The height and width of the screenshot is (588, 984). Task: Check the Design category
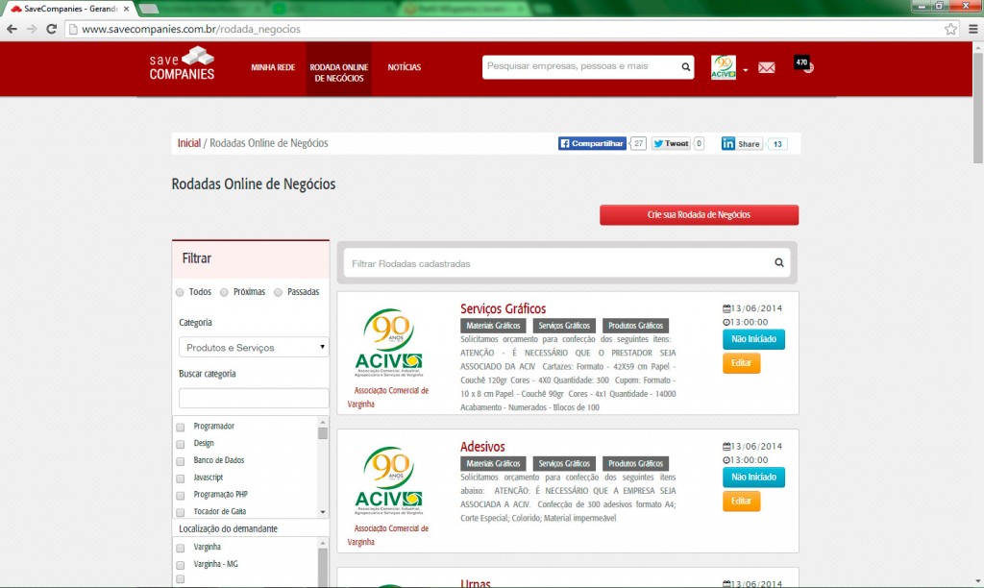click(x=181, y=444)
